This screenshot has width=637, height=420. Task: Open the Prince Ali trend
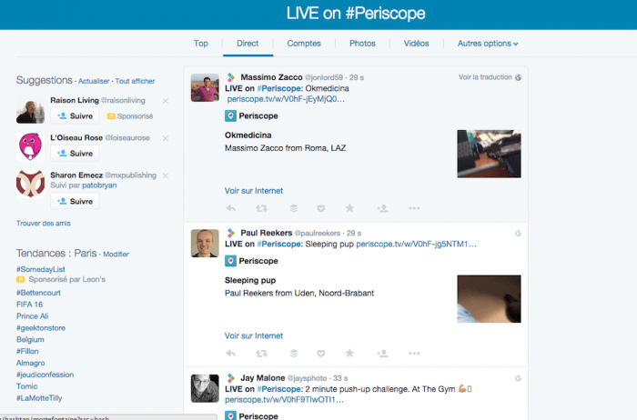tap(33, 316)
